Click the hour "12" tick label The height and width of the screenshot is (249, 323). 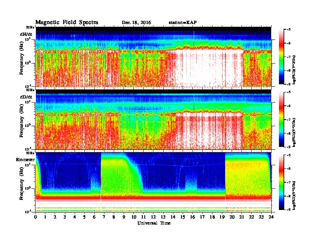(153, 217)
